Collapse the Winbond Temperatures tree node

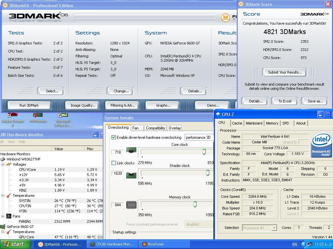[x=3, y=196]
